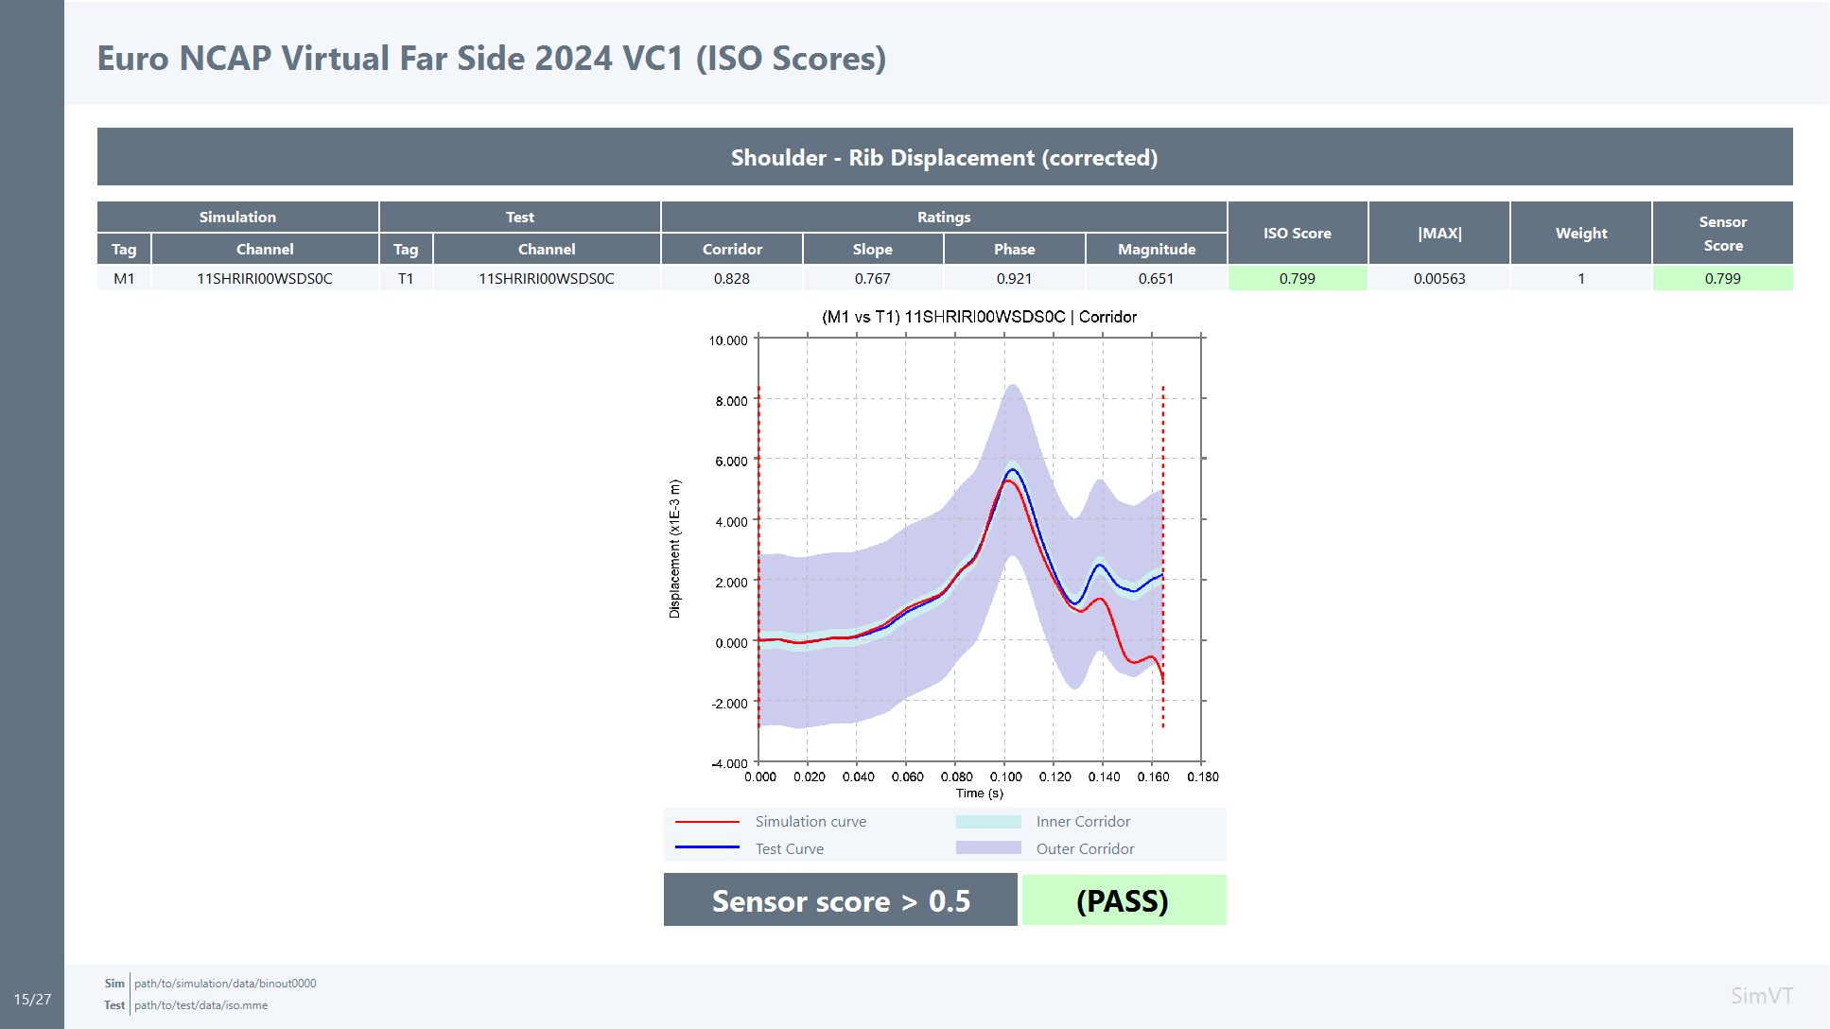Click the Simulation curve red legend line
Screen dimensions: 1830x1029
click(707, 822)
